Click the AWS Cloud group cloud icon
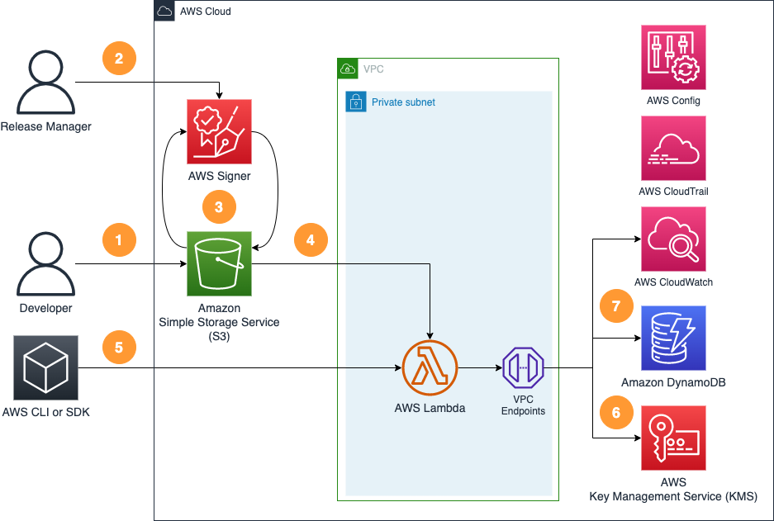The width and height of the screenshot is (774, 521). [x=164, y=11]
